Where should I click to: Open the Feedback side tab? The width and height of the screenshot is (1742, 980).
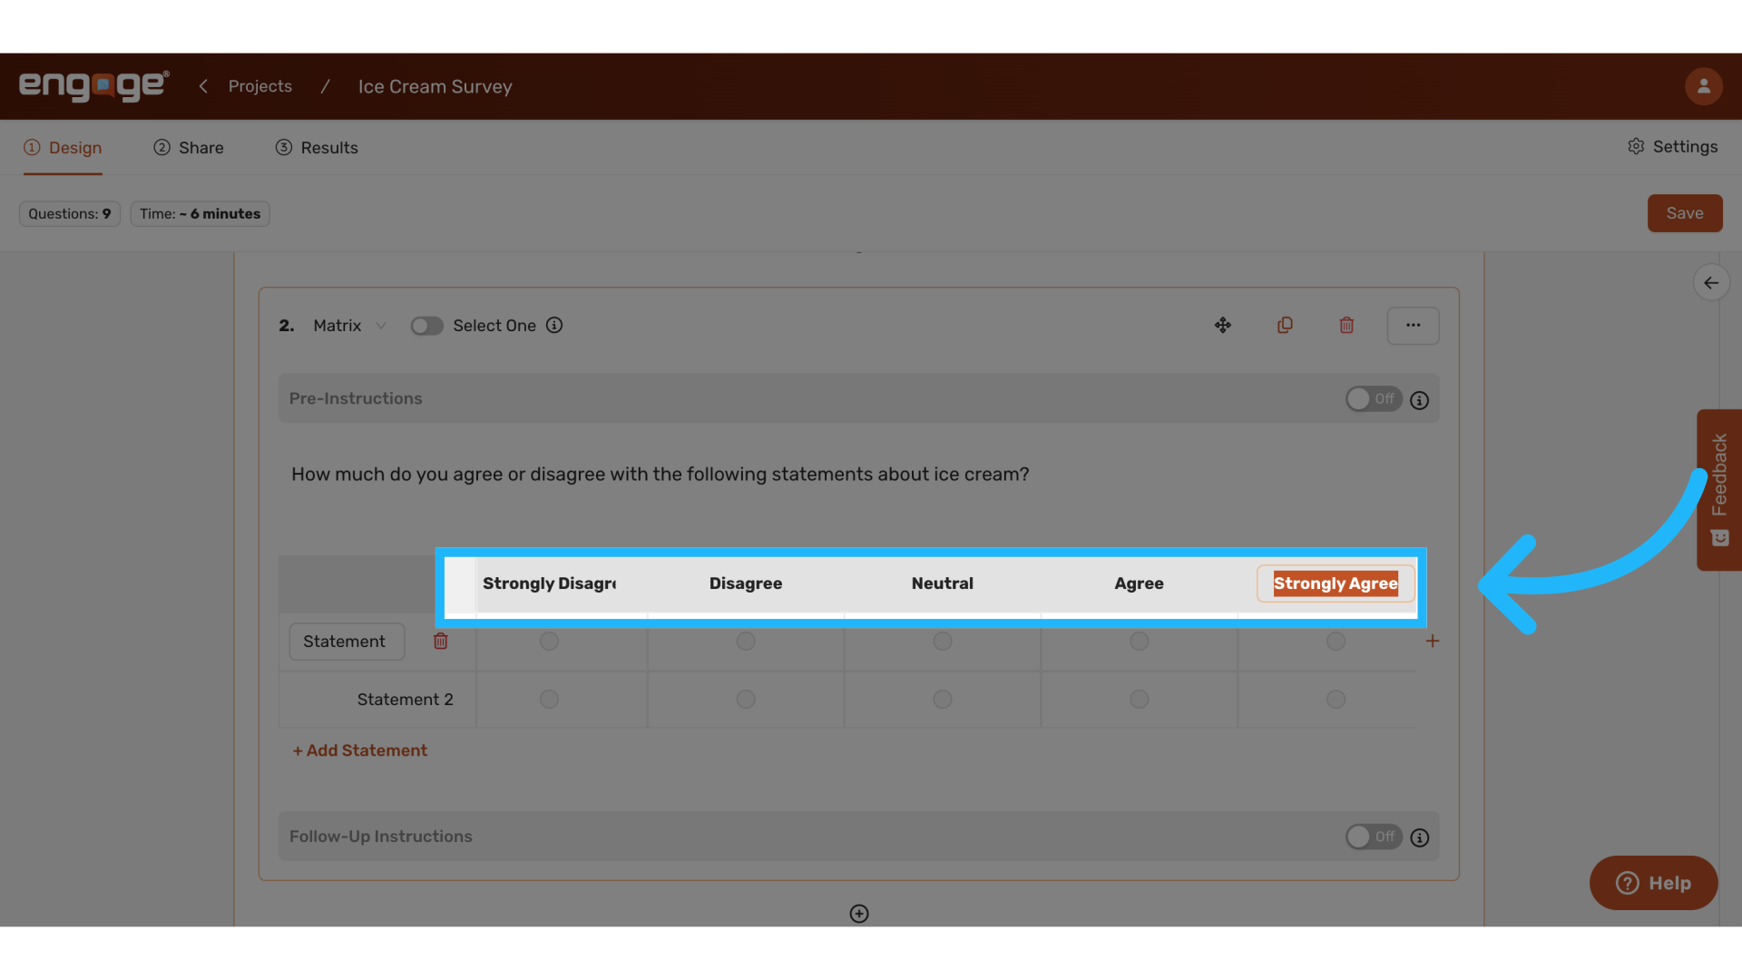1719,490
